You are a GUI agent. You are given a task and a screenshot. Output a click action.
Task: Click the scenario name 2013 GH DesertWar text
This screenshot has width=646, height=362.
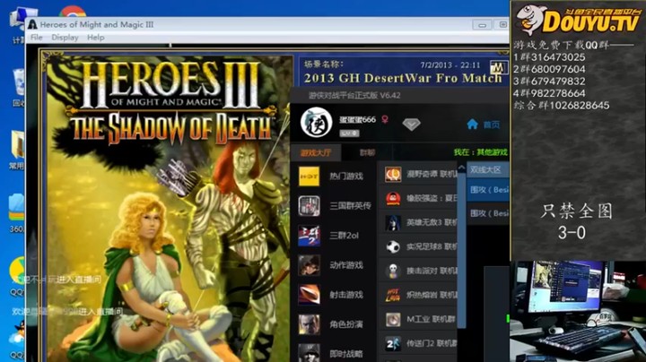(403, 78)
